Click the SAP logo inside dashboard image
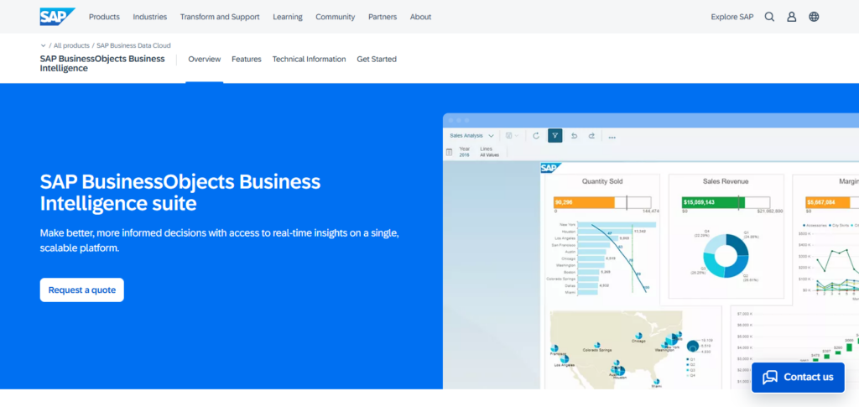 [x=550, y=168]
